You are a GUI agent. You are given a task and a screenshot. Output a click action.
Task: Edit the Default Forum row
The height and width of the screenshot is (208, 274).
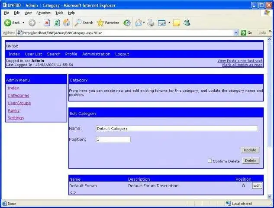tap(257, 185)
